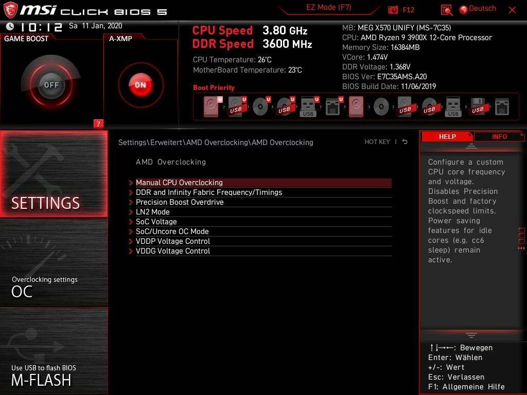Switch to the HELP tab
This screenshot has width=527, height=395.
point(447,136)
